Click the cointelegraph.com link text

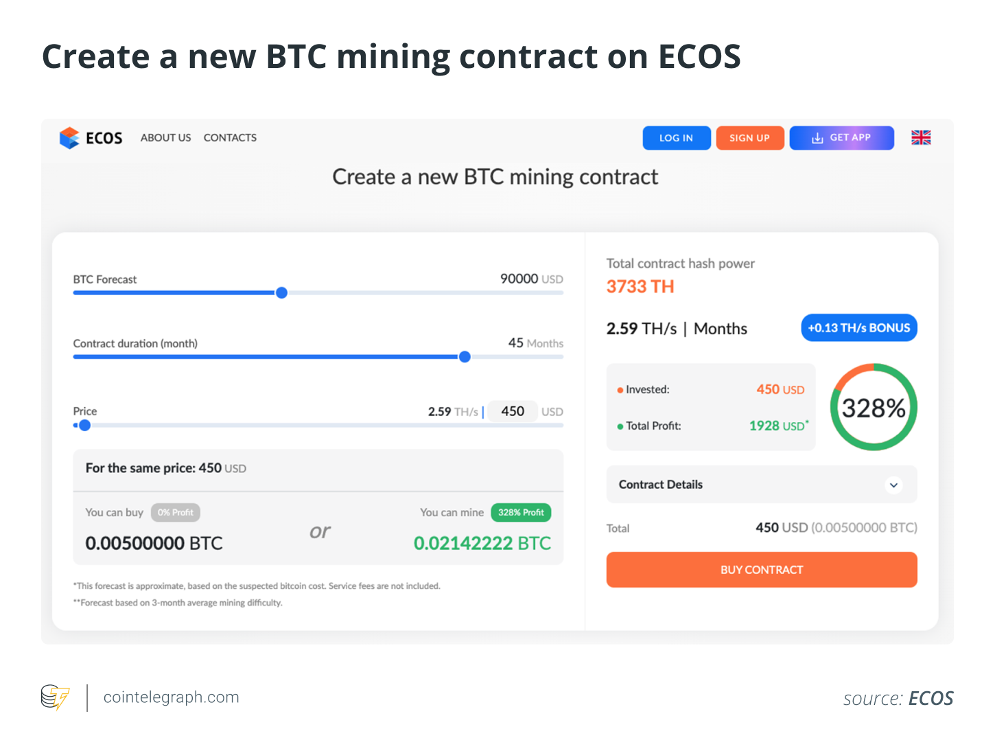point(171,697)
